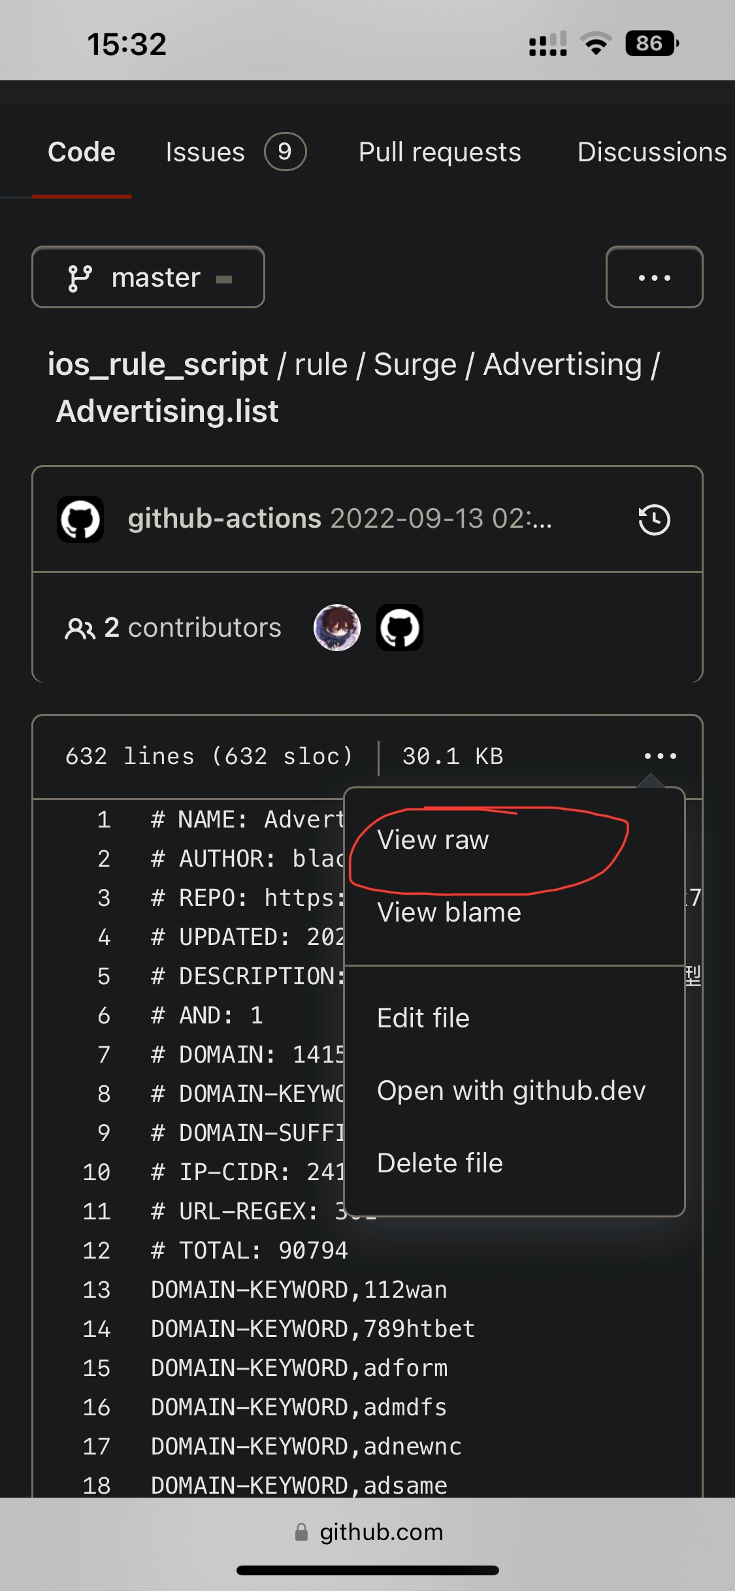Image resolution: width=735 pixels, height=1591 pixels.
Task: Open the Discussions tab
Action: [651, 152]
